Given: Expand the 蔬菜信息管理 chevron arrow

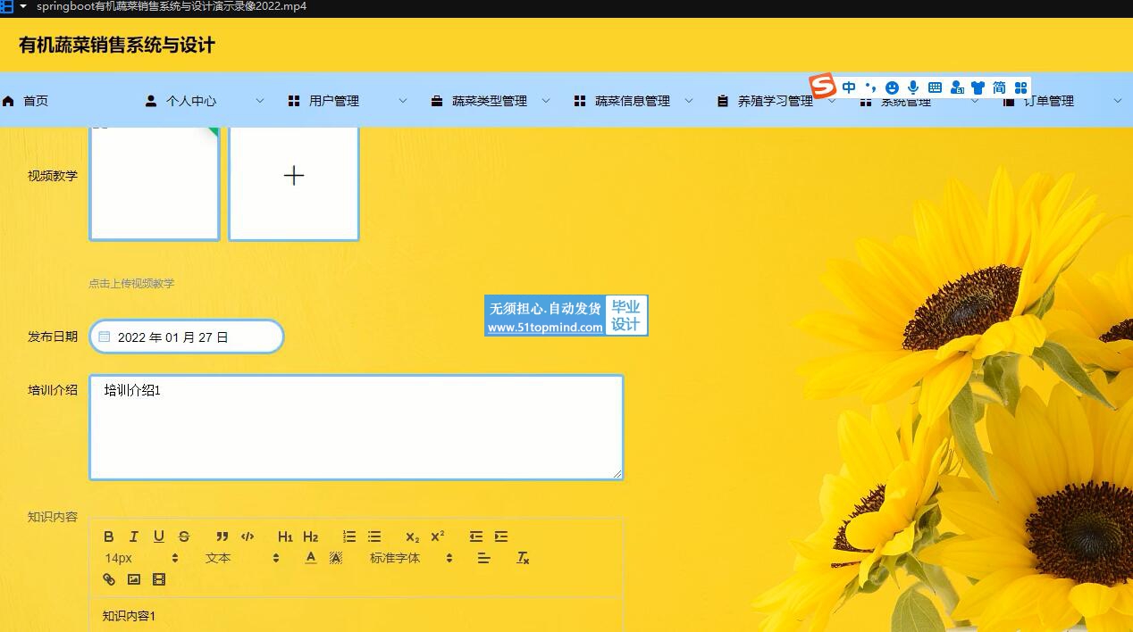Looking at the screenshot, I should (689, 101).
